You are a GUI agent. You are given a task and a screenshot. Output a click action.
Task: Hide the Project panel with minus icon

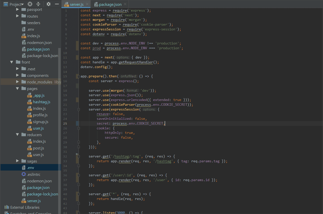[57, 4]
